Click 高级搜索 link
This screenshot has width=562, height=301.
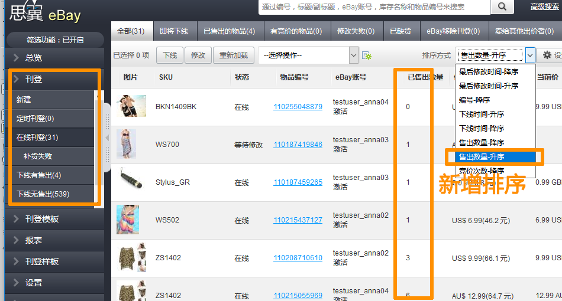pyautogui.click(x=544, y=6)
